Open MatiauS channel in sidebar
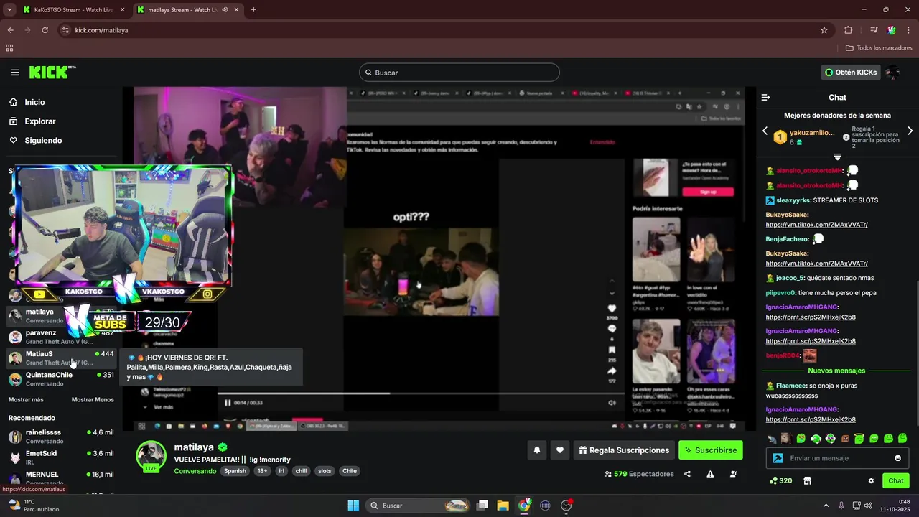This screenshot has height=517, width=919. pyautogui.click(x=61, y=358)
